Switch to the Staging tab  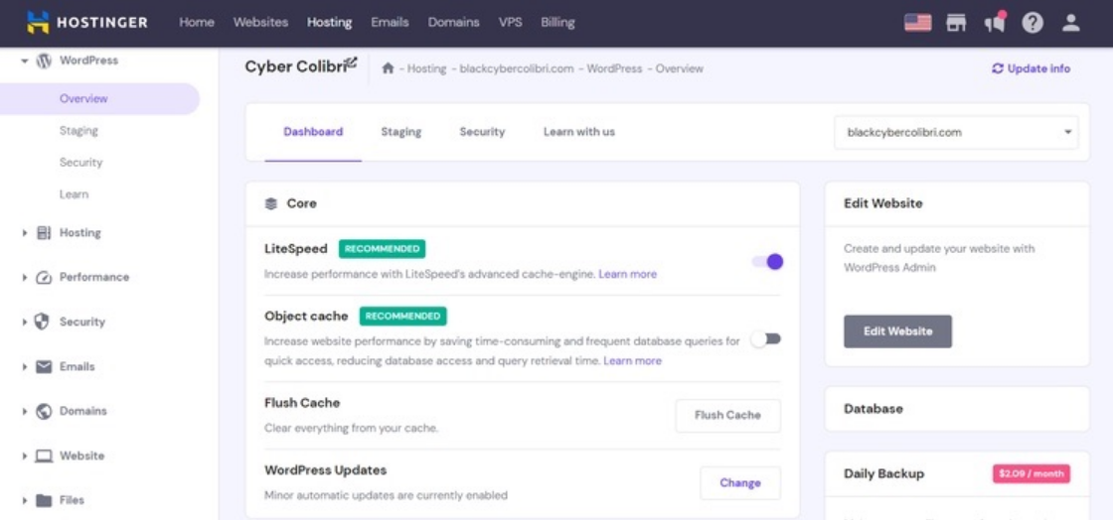401,132
